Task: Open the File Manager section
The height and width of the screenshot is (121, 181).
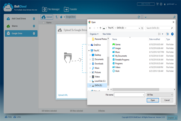Action: [x=51, y=9]
